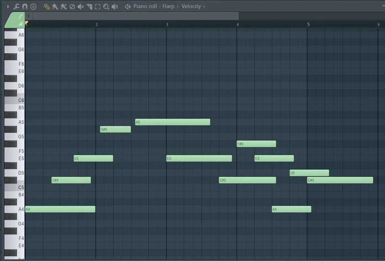385x261 pixels.
Task: Select the Playback scrub tool
Action: coord(115,6)
